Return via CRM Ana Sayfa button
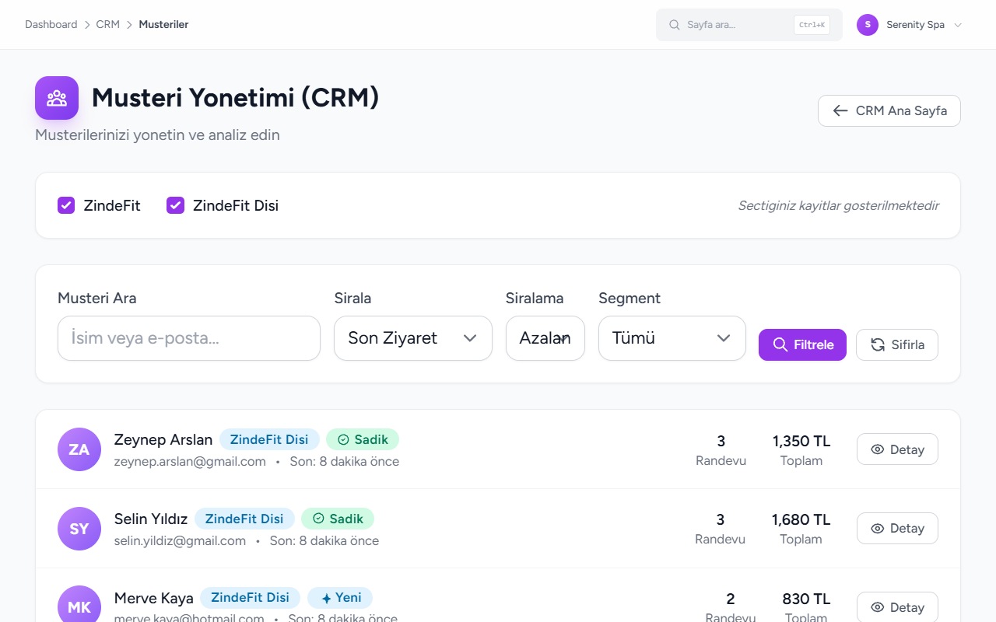This screenshot has width=996, height=622. pos(889,110)
